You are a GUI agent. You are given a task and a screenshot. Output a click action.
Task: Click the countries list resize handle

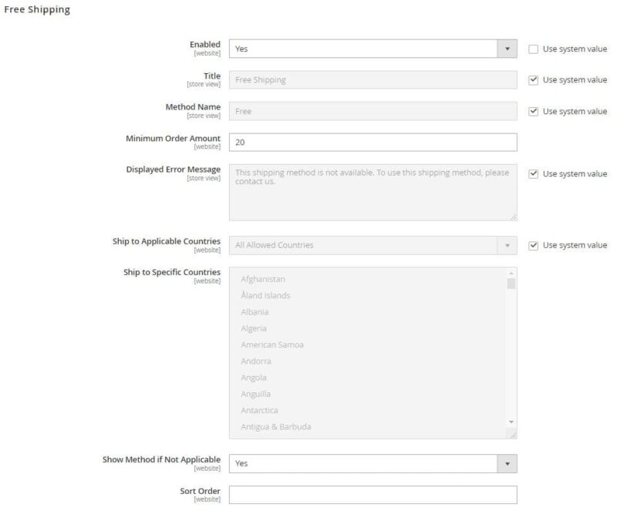click(513, 435)
